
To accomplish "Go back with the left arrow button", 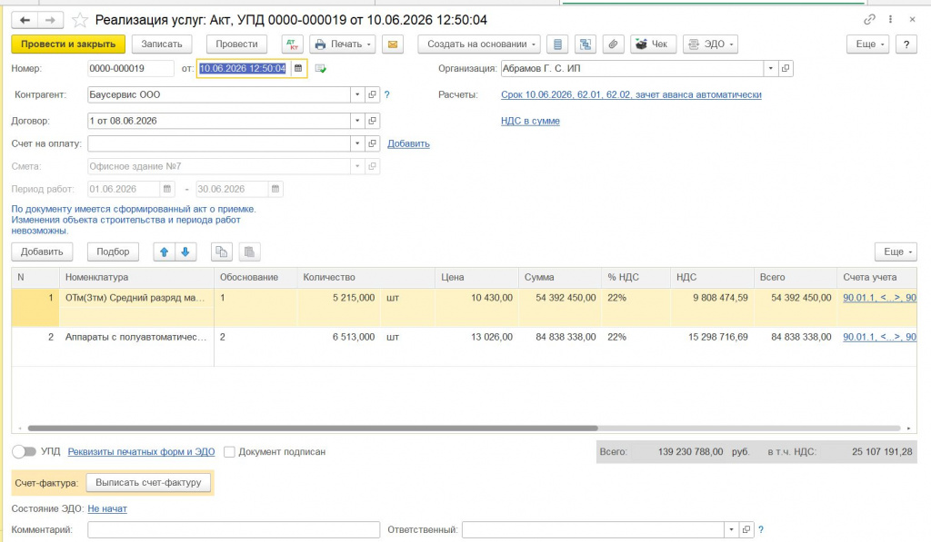I will coord(25,20).
